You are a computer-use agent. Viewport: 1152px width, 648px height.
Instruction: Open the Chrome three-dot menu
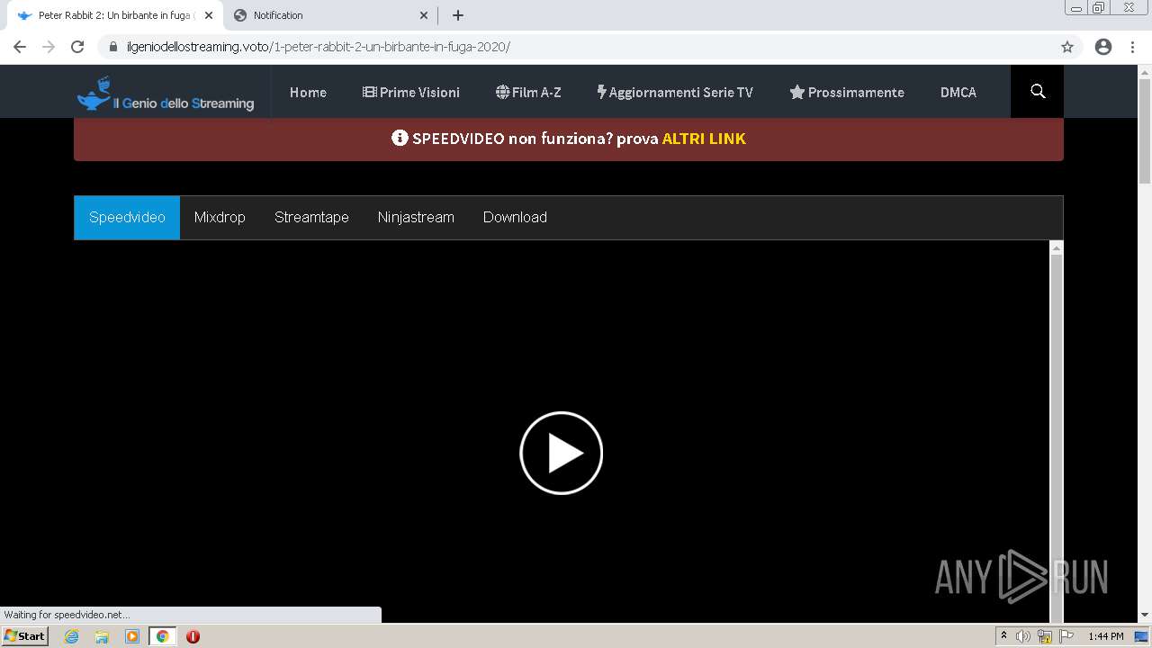tap(1132, 47)
